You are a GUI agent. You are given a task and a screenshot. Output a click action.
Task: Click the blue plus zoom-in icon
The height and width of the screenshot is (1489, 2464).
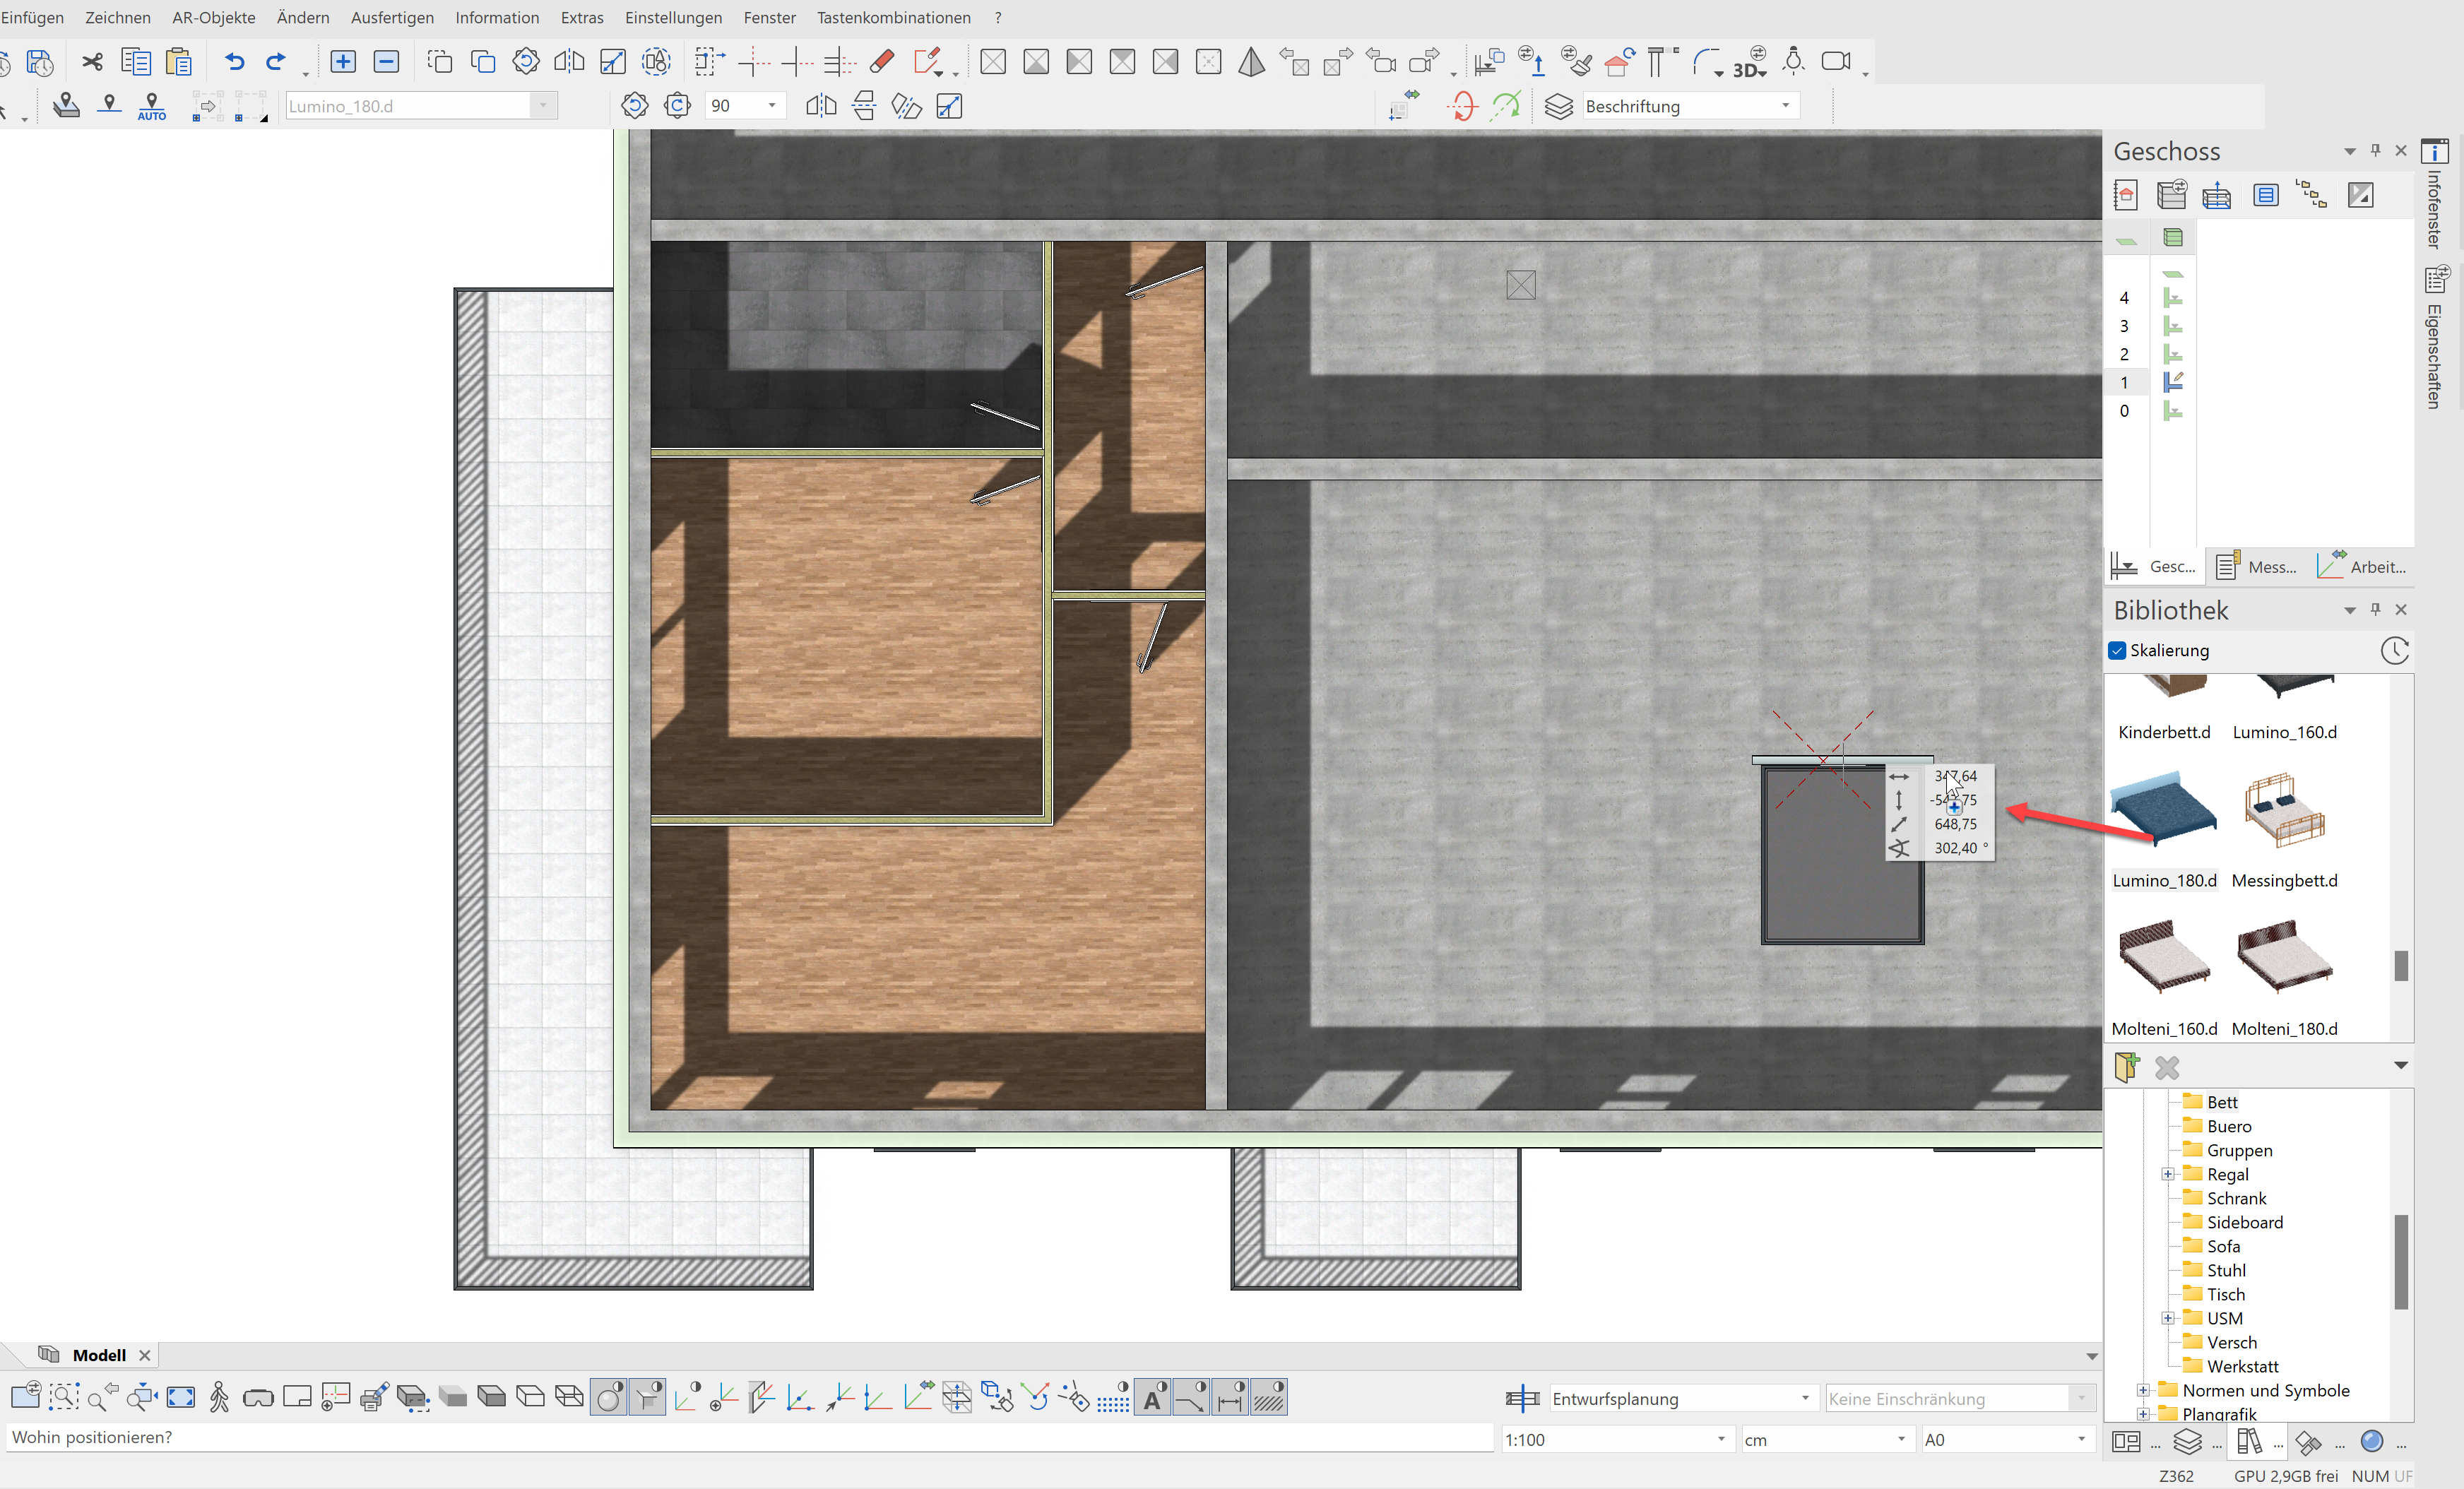coord(343,62)
